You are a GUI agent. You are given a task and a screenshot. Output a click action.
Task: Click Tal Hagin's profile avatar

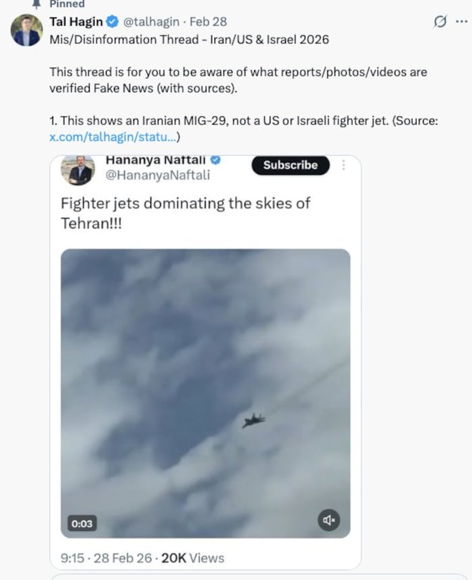(x=26, y=30)
